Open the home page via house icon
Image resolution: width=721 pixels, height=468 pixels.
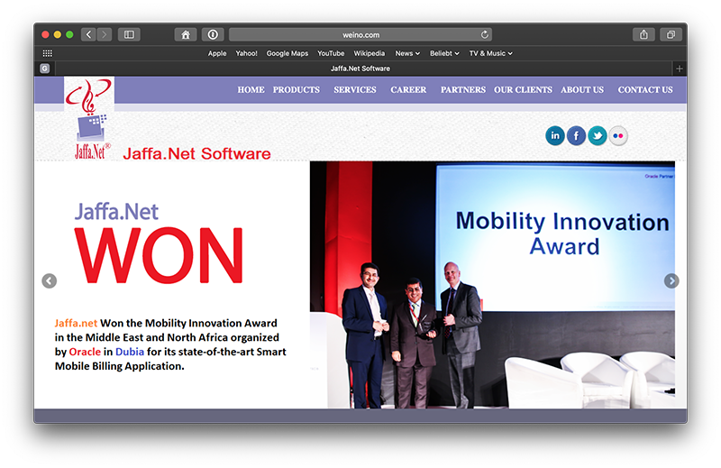186,34
